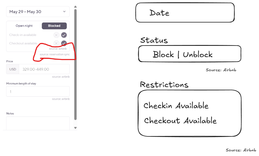Click the USD currency label
Viewport: 259px width, 156px height.
[x=13, y=69]
